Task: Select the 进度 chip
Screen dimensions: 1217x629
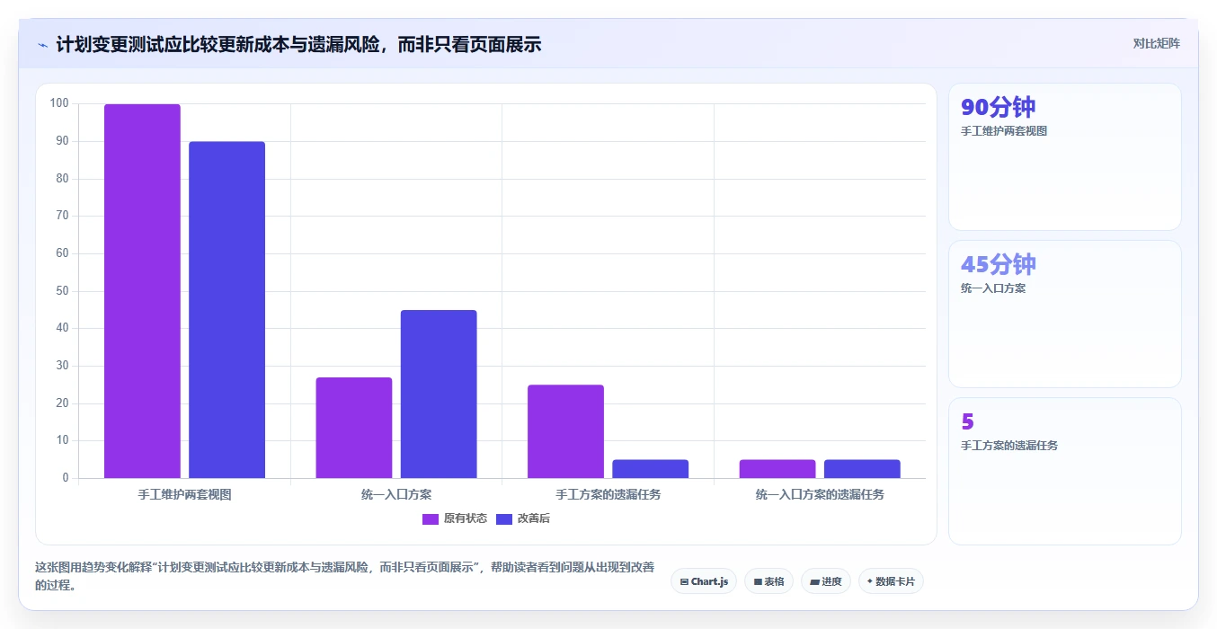Action: tap(825, 581)
